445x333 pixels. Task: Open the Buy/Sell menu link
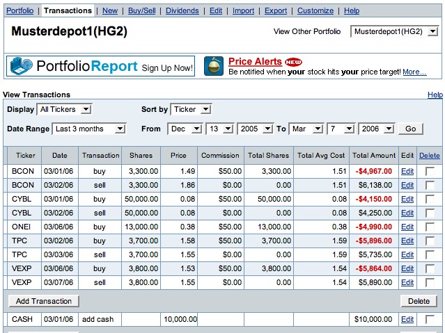tap(142, 10)
